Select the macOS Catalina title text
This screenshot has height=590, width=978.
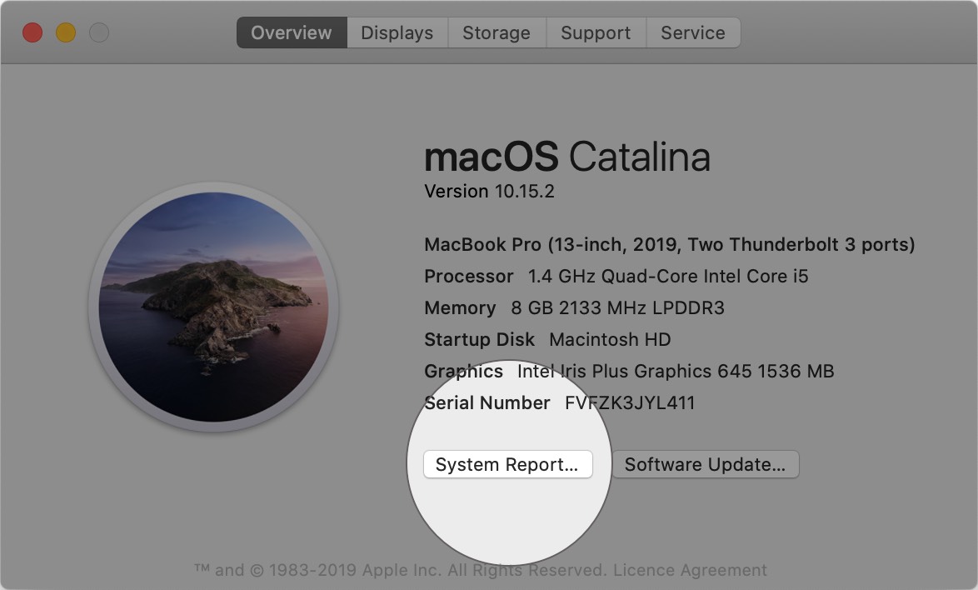click(x=566, y=157)
